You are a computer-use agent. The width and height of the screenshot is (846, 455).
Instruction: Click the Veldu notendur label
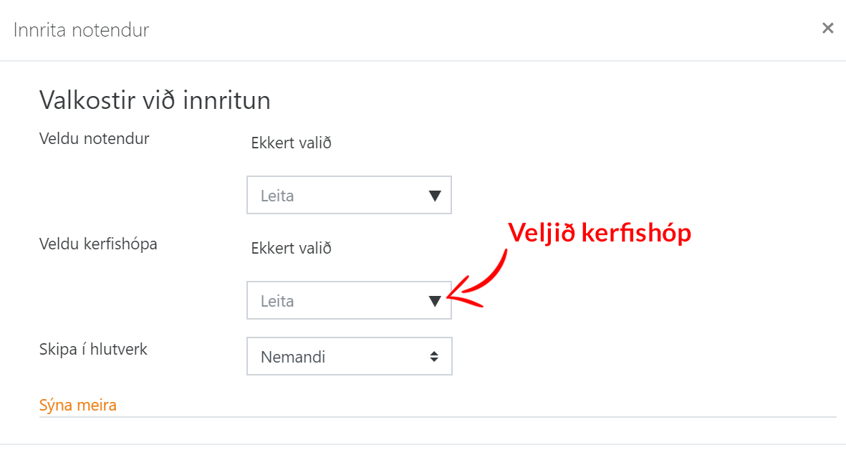(x=94, y=139)
